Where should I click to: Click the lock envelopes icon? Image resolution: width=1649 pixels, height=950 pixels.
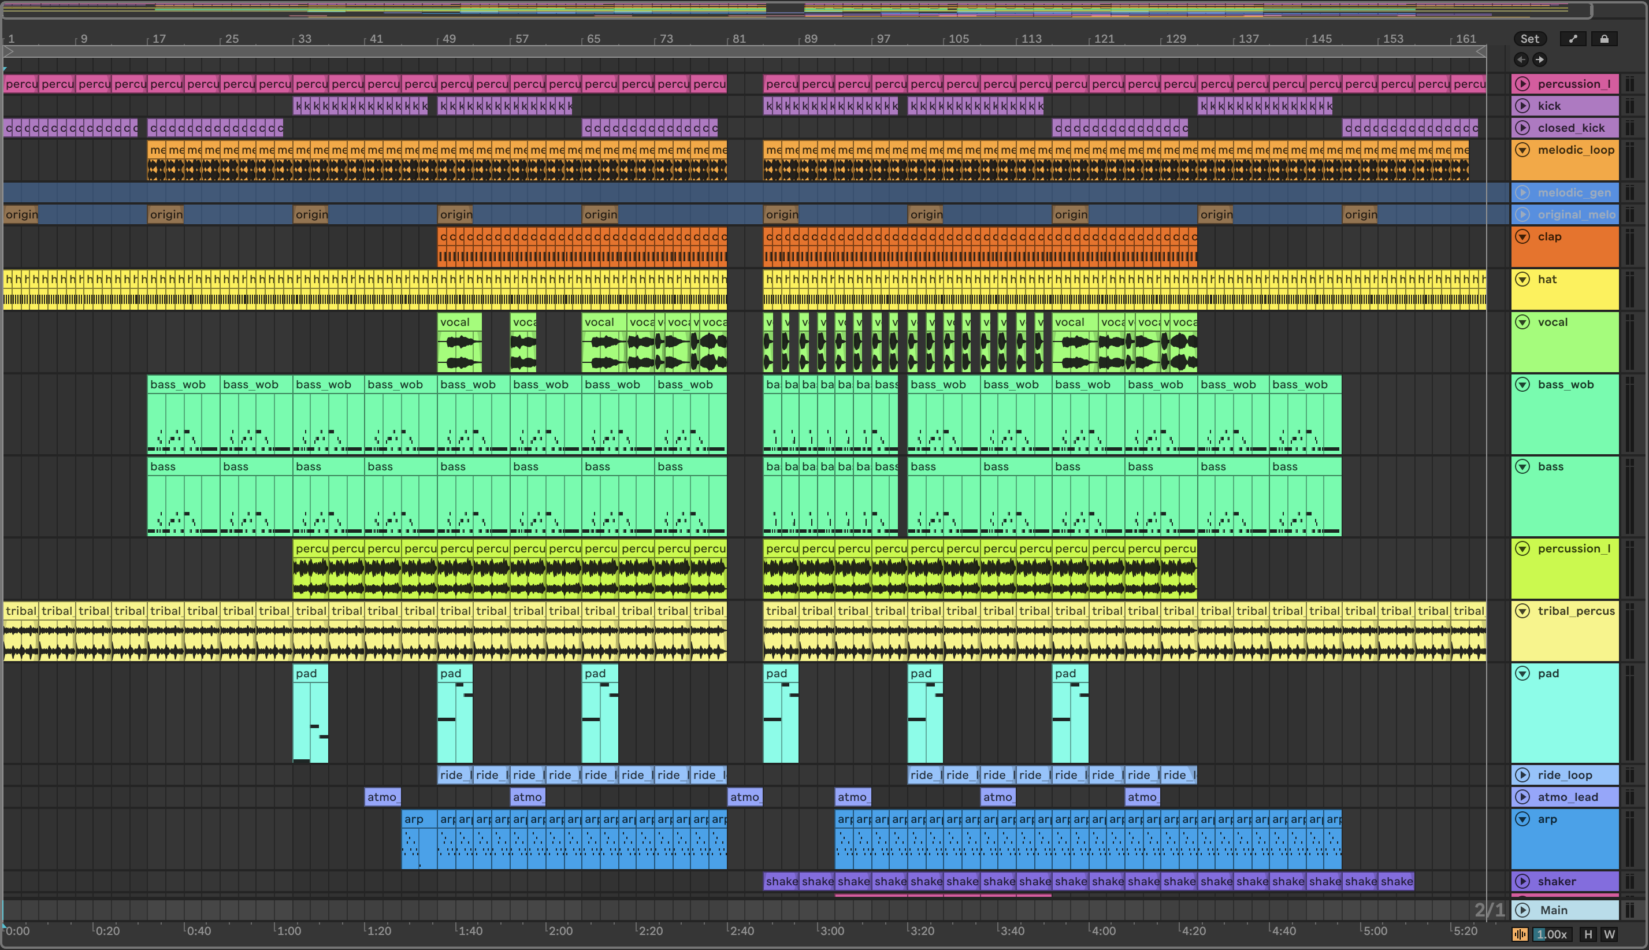pyautogui.click(x=1604, y=39)
